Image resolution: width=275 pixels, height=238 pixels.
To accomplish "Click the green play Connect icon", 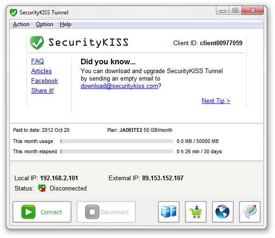I will 28,212.
